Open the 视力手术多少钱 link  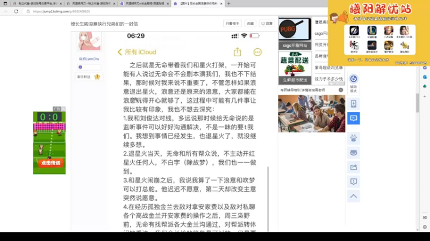pos(328,79)
